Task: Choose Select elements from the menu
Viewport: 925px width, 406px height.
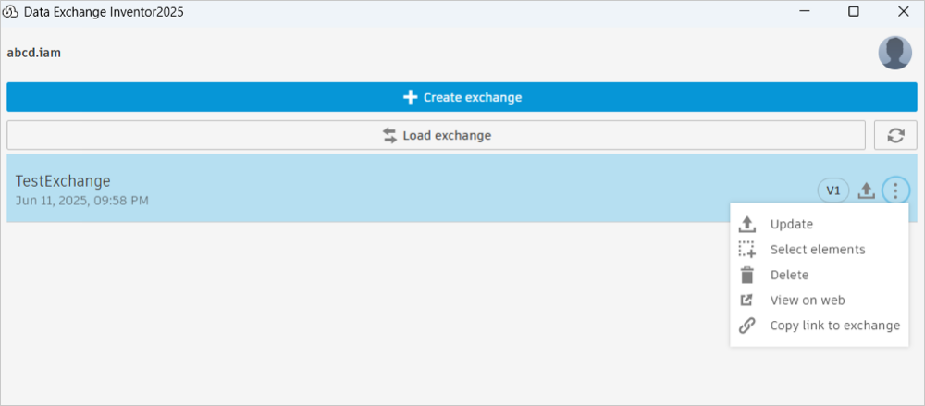Action: point(819,250)
